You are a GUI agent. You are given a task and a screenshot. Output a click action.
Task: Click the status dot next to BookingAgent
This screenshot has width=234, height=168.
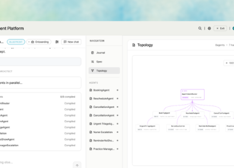[117, 90]
